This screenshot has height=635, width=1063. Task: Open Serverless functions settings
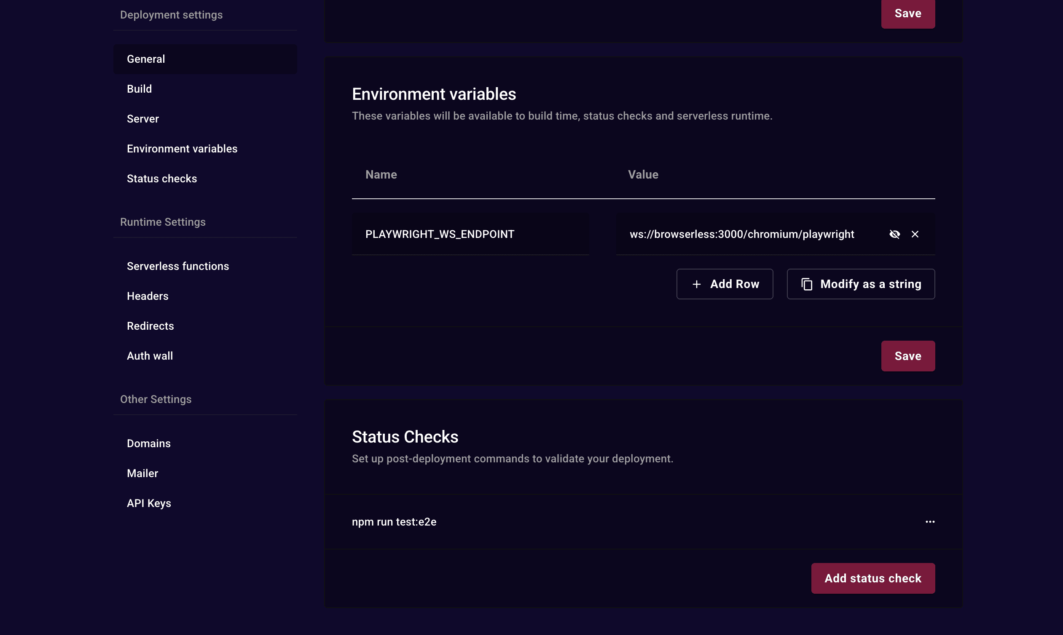coord(178,266)
